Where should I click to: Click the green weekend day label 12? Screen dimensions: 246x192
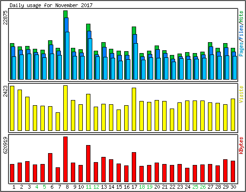coord(96,187)
